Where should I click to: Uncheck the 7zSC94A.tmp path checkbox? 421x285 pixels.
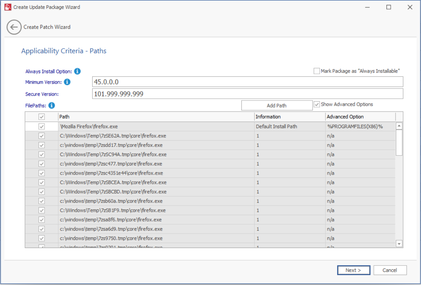(x=42, y=155)
